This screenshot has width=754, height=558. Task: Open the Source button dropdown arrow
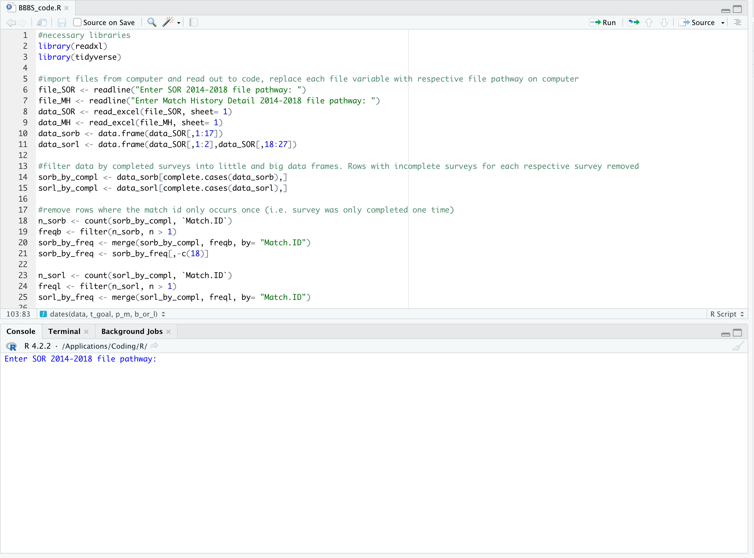coord(723,23)
